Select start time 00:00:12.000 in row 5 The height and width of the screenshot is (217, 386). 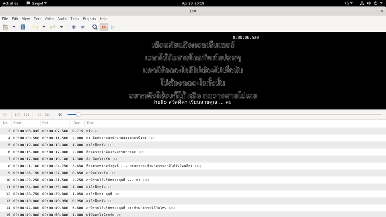coord(26,145)
